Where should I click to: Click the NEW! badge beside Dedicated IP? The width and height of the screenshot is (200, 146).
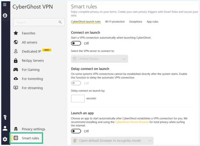(x=47, y=50)
